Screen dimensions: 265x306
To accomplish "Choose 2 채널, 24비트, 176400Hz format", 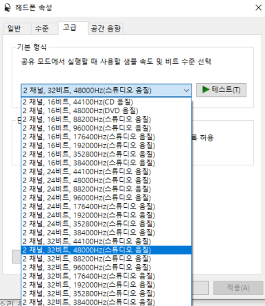I will (106, 207).
